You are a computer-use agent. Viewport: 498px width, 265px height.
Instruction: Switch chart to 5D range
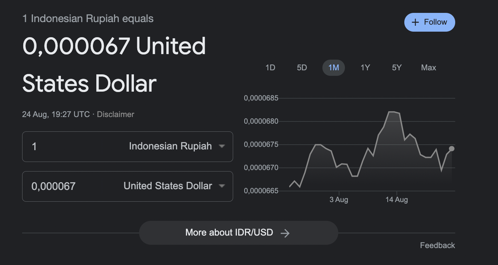(302, 68)
